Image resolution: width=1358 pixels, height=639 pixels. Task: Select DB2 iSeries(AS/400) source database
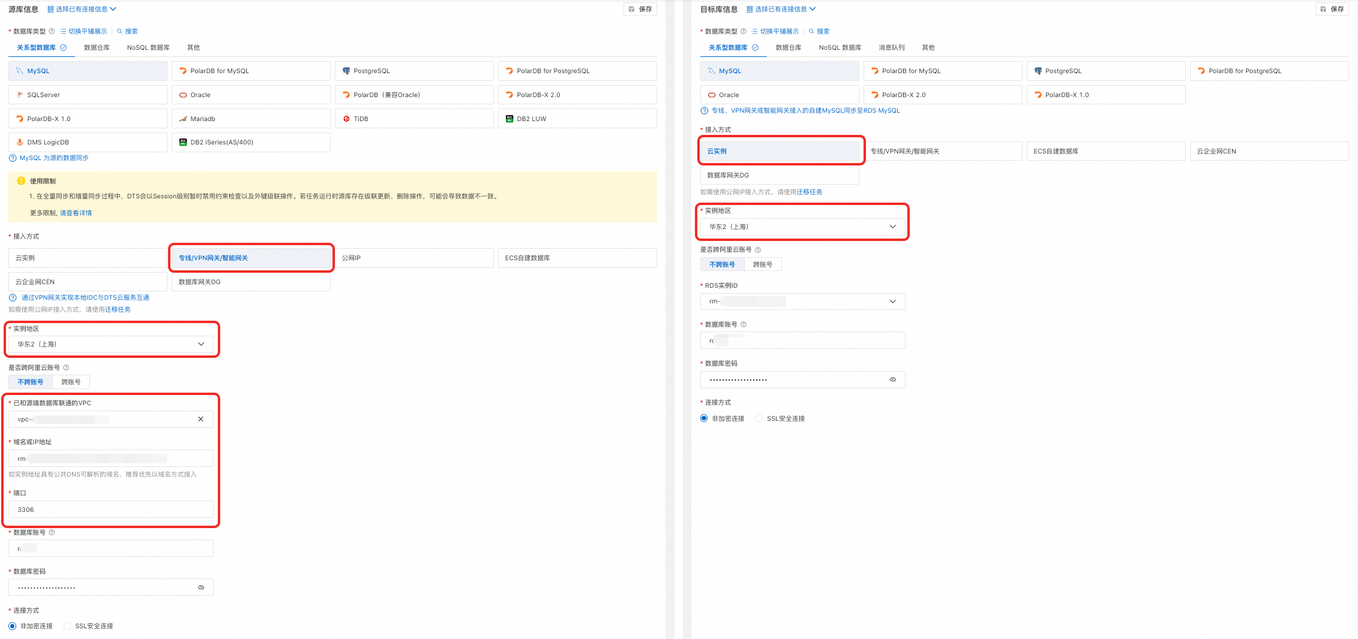251,142
